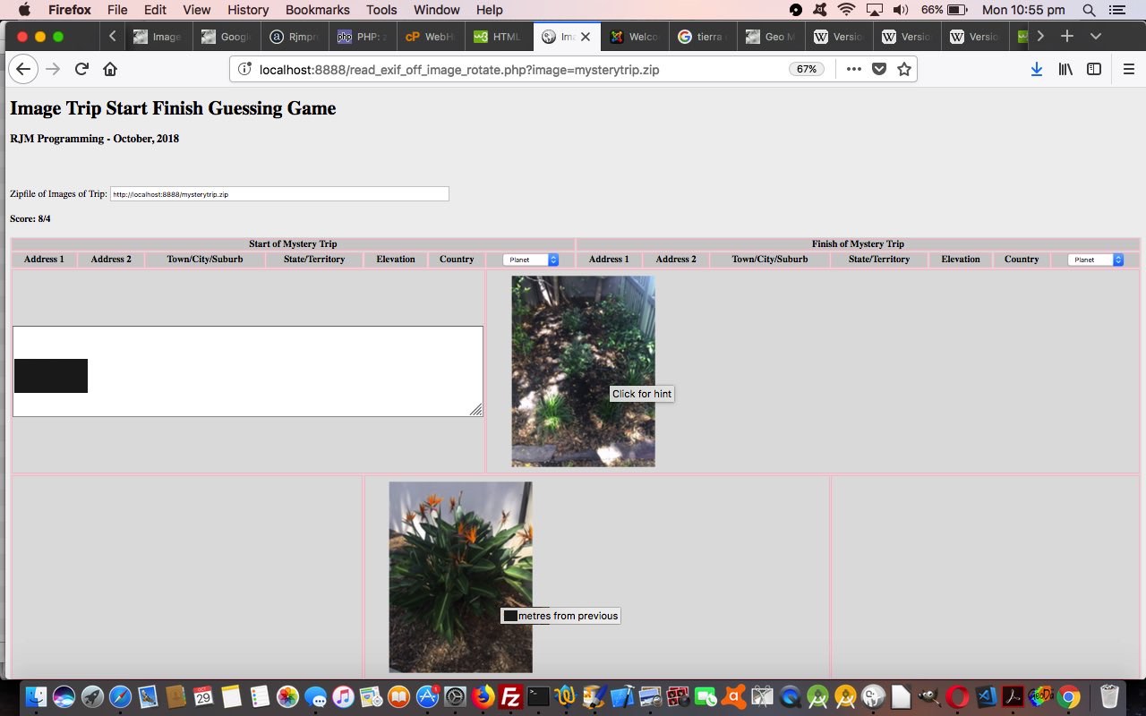Click the Zipfile of Images URL field
This screenshot has width=1146, height=716.
[x=278, y=194]
